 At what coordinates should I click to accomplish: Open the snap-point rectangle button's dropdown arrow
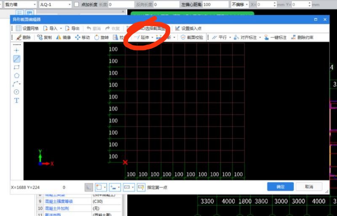(104, 187)
